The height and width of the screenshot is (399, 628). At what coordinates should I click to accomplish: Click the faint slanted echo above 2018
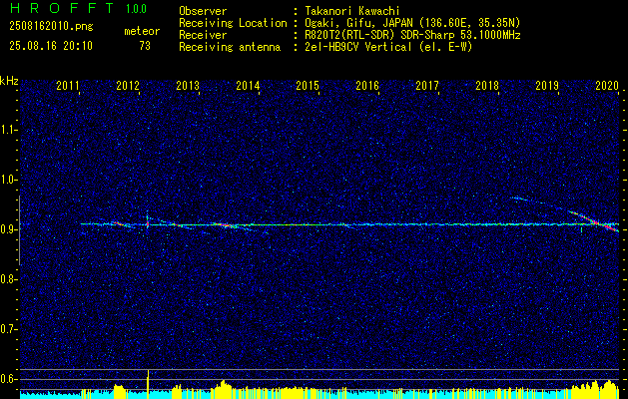tap(520, 199)
